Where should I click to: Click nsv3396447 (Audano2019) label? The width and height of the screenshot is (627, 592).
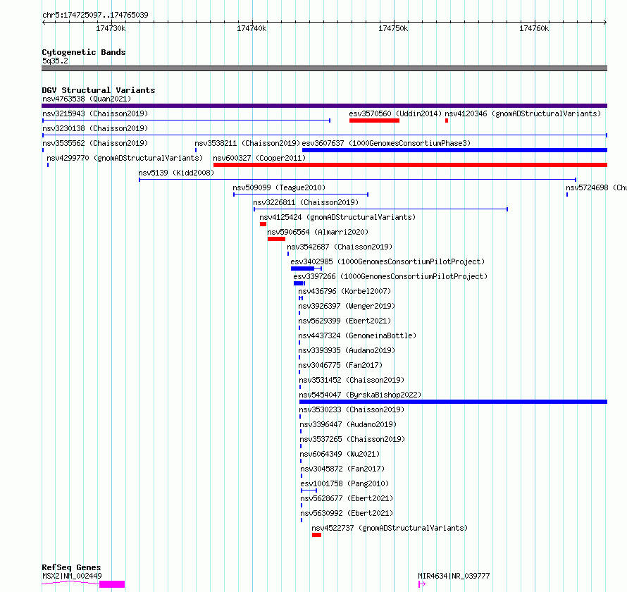point(348,424)
